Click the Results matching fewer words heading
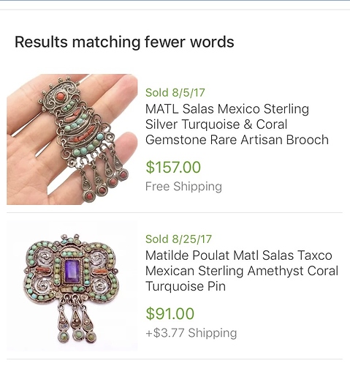Screen dimensions: 350x366 coord(124,42)
